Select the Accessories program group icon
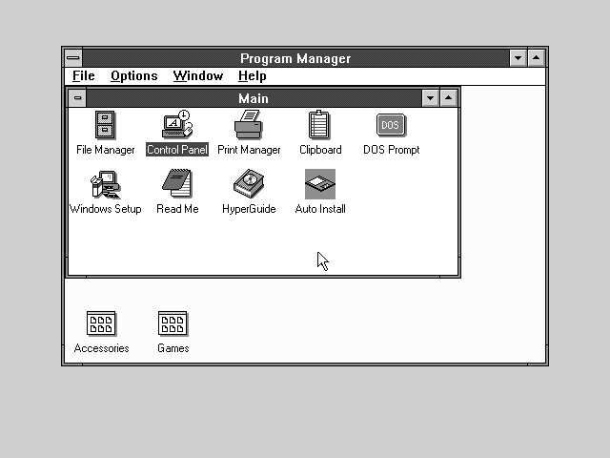610x458 pixels. point(101,323)
